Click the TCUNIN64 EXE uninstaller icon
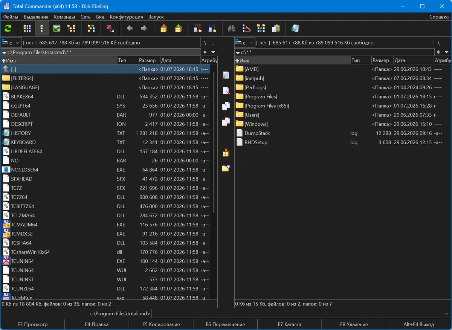This screenshot has width=452, height=330. pyautogui.click(x=6, y=261)
